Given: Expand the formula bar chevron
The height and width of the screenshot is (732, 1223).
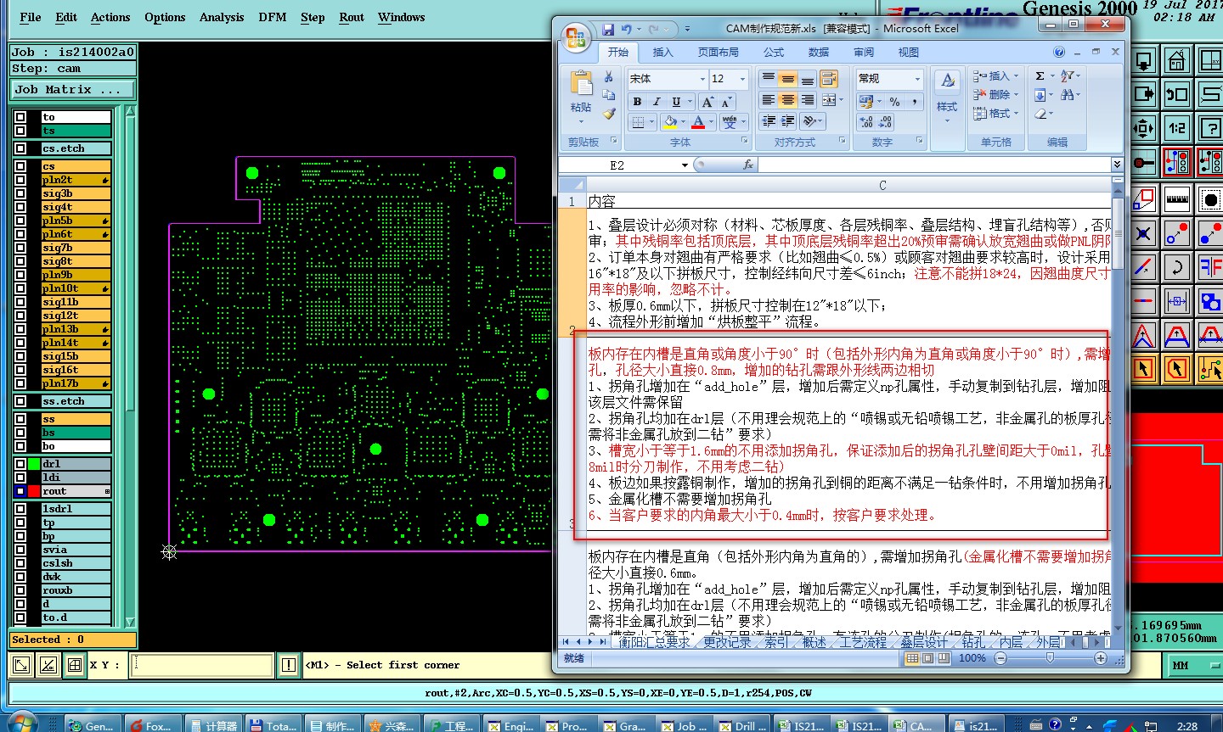Looking at the screenshot, I should (1117, 165).
